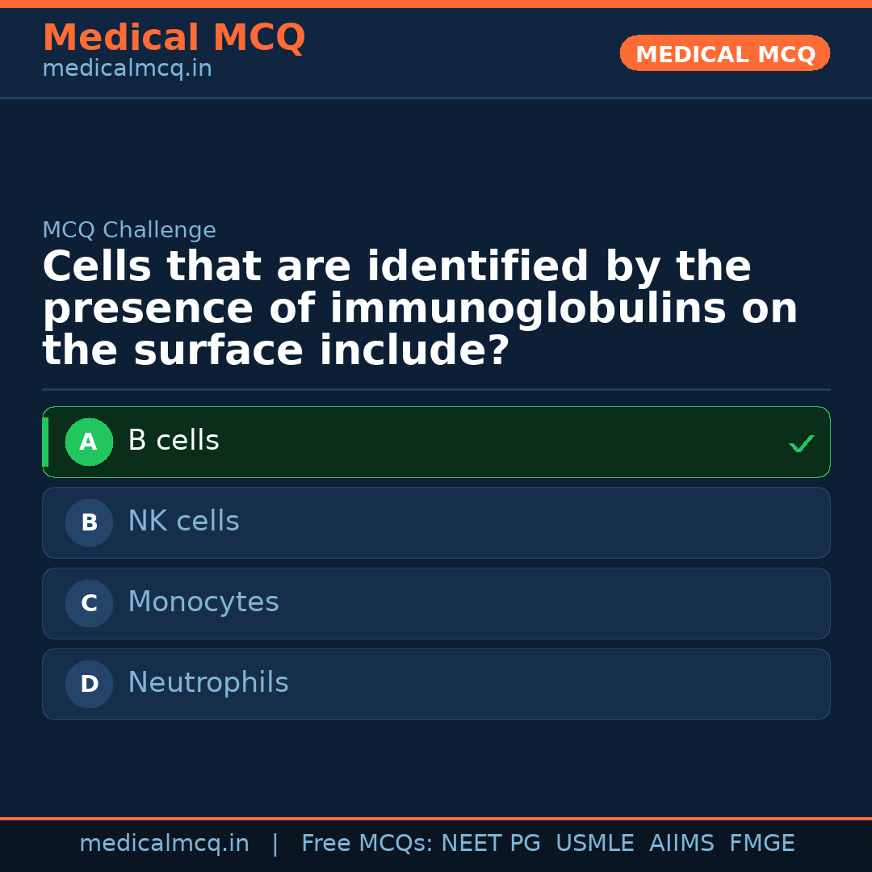Select the "Neutrophils" answer text
872x872 pixels.
(208, 683)
